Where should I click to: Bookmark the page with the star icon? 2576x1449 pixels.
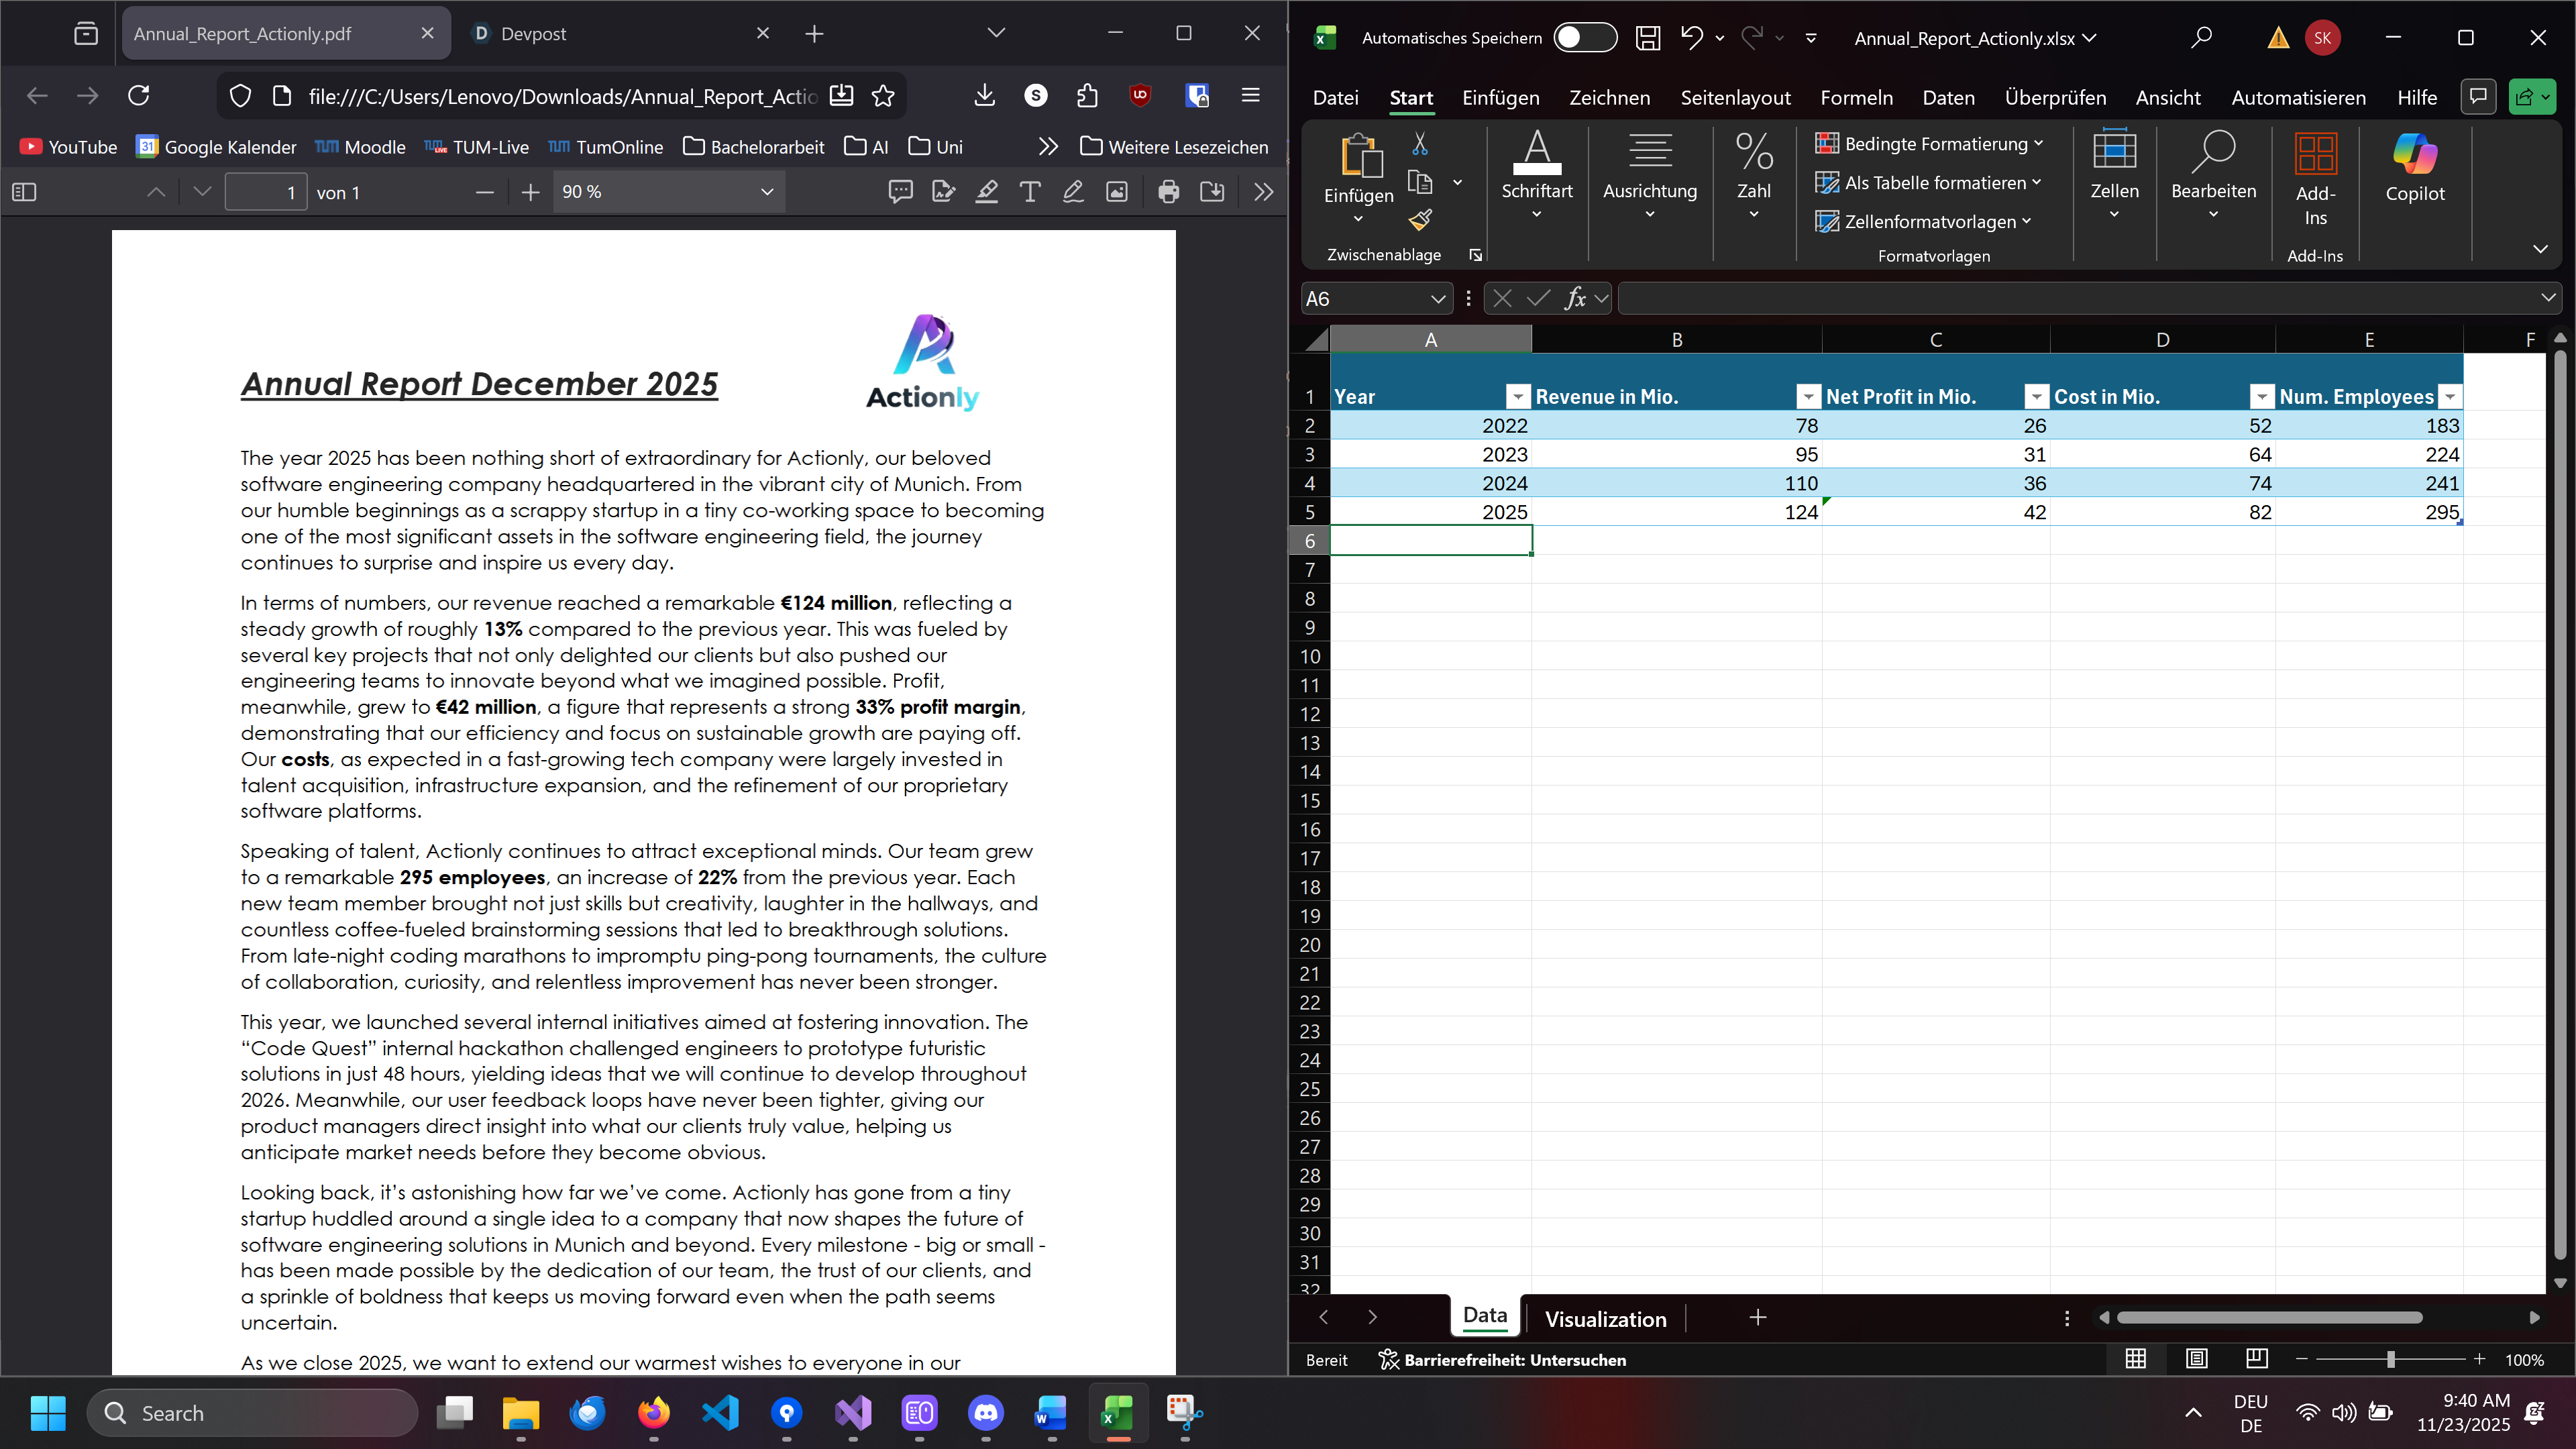pyautogui.click(x=883, y=96)
